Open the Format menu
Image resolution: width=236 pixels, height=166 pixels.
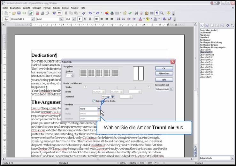point(47,7)
